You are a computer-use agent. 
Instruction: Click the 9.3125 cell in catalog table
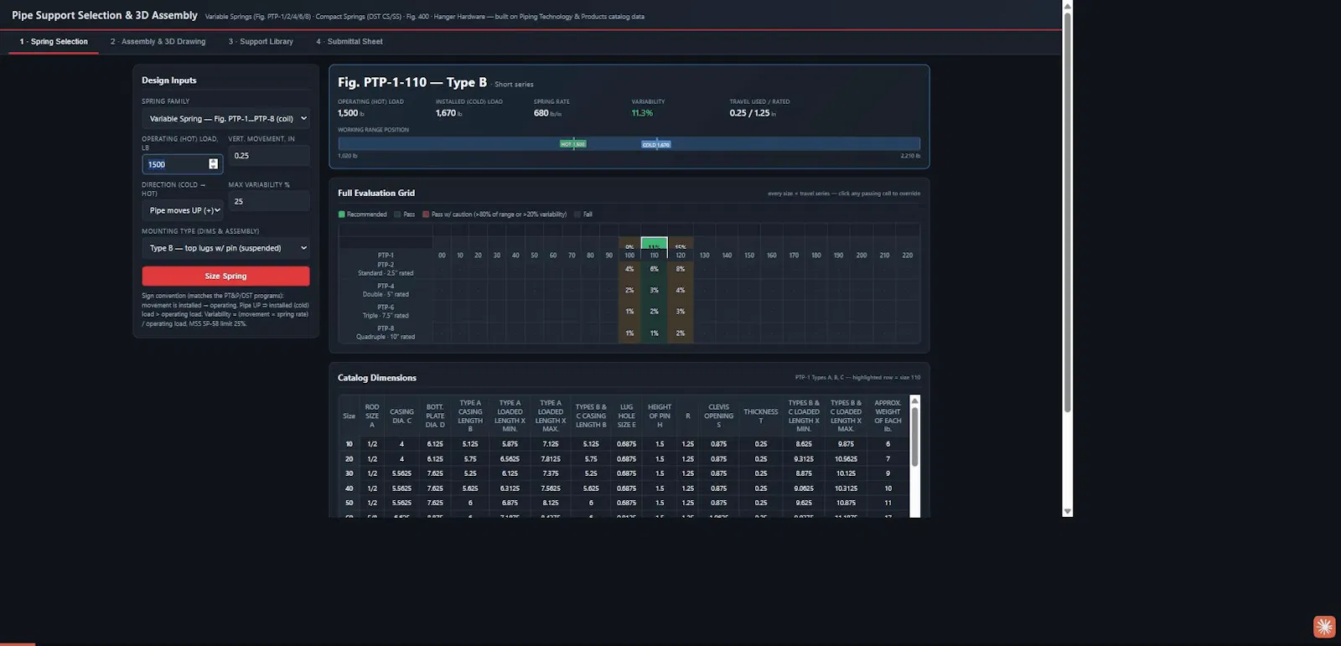[x=804, y=459]
